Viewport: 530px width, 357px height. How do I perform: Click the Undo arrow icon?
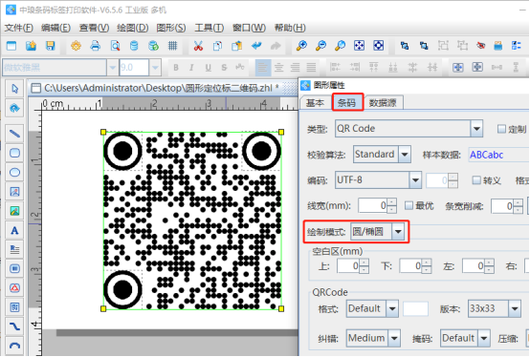(x=256, y=46)
